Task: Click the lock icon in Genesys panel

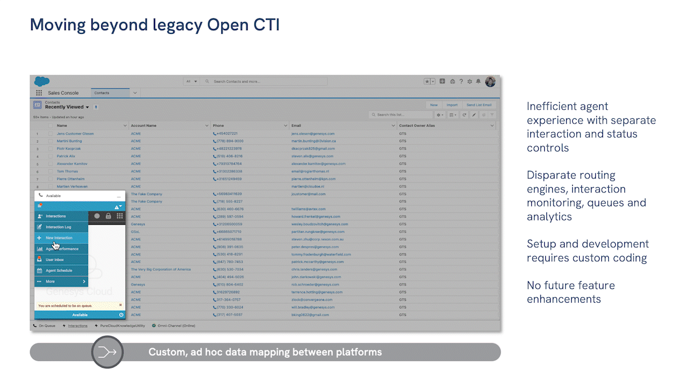Action: 108,216
